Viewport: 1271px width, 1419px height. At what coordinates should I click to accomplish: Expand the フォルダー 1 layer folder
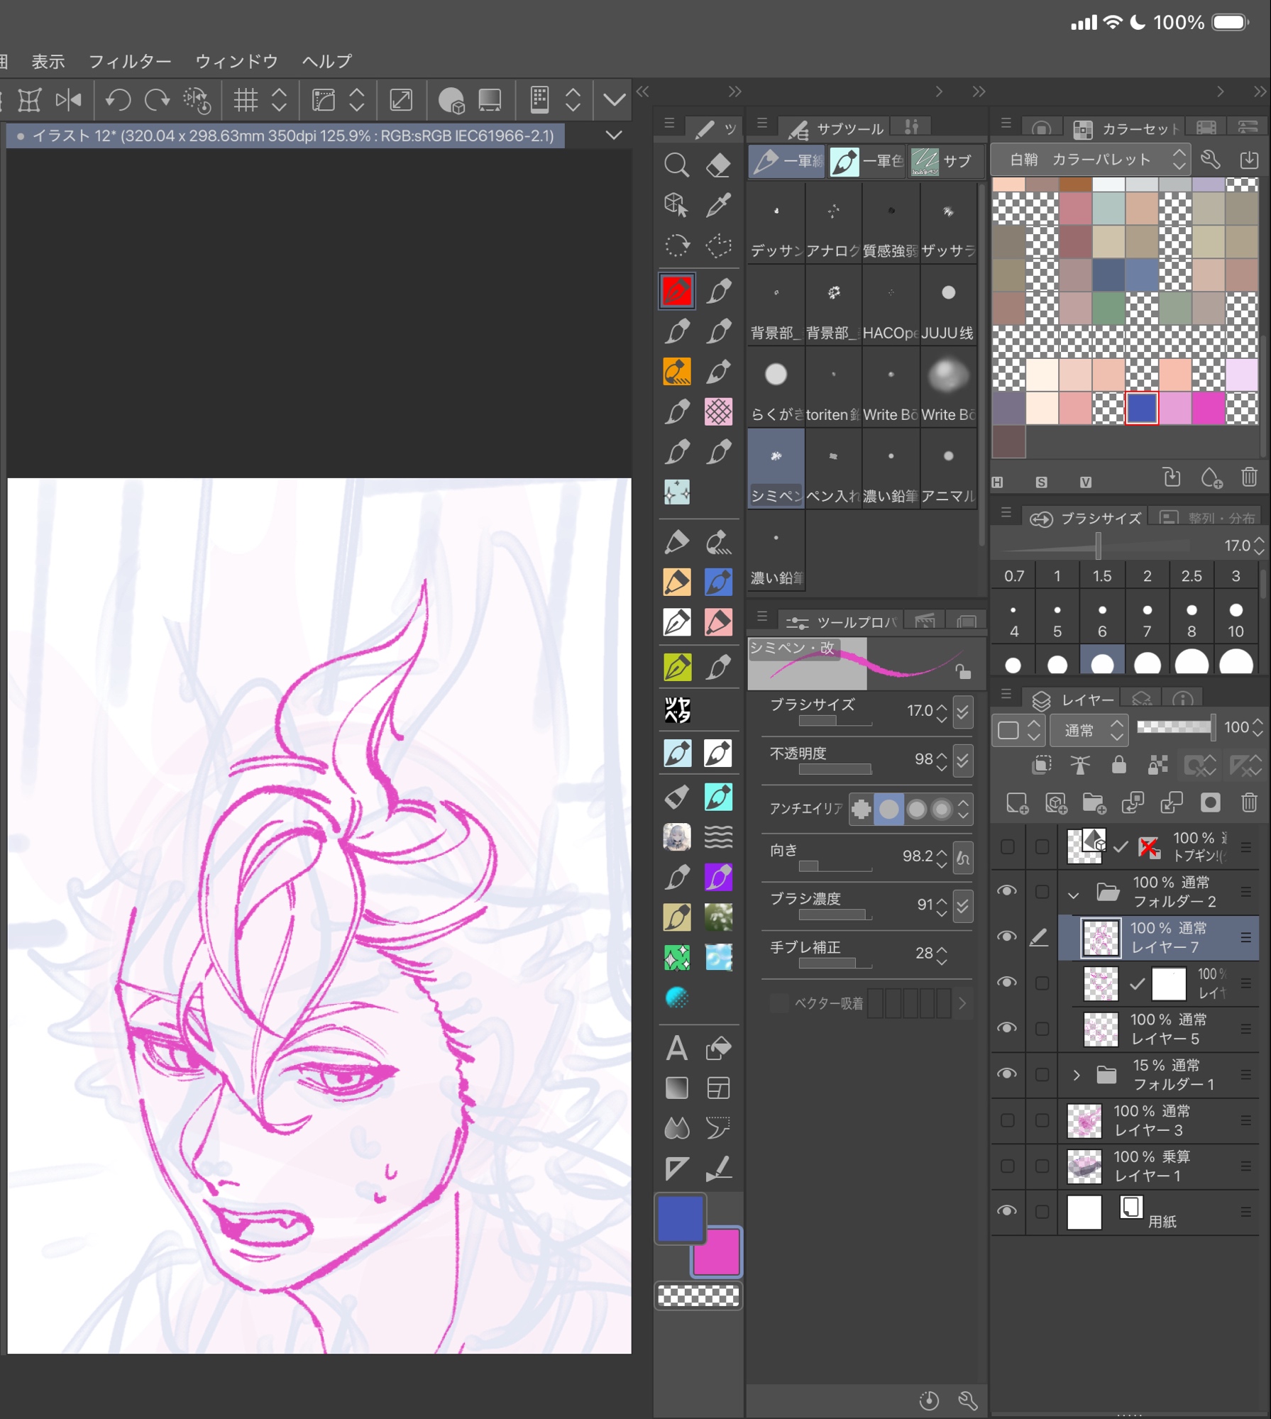click(1076, 1075)
